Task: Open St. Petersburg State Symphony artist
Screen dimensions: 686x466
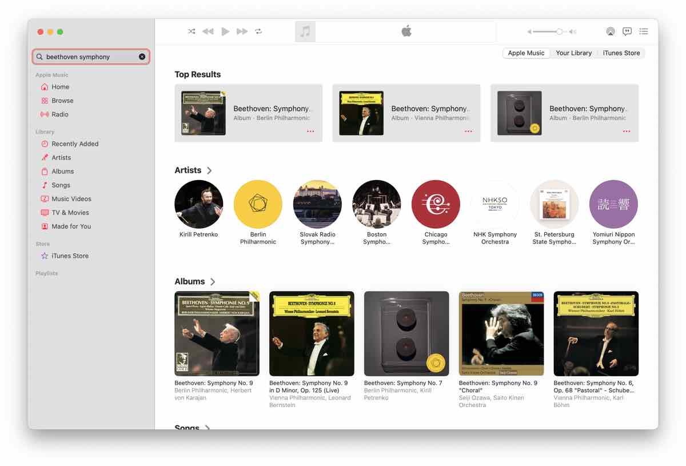Action: click(555, 204)
